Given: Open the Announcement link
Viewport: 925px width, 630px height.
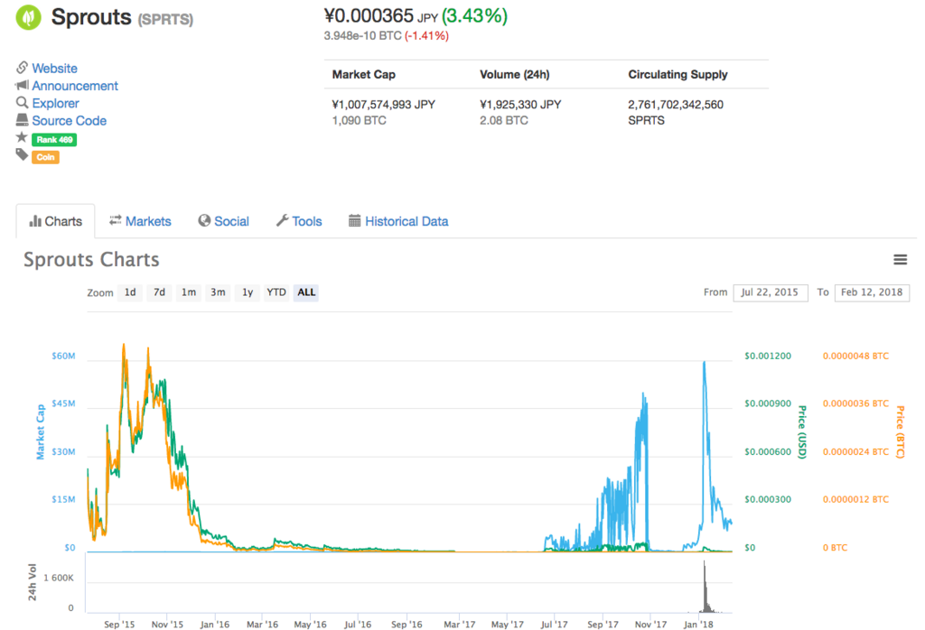Looking at the screenshot, I should 75,86.
